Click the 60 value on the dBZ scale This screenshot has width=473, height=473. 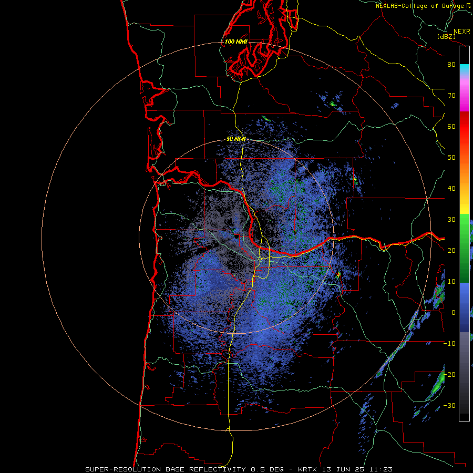click(451, 127)
